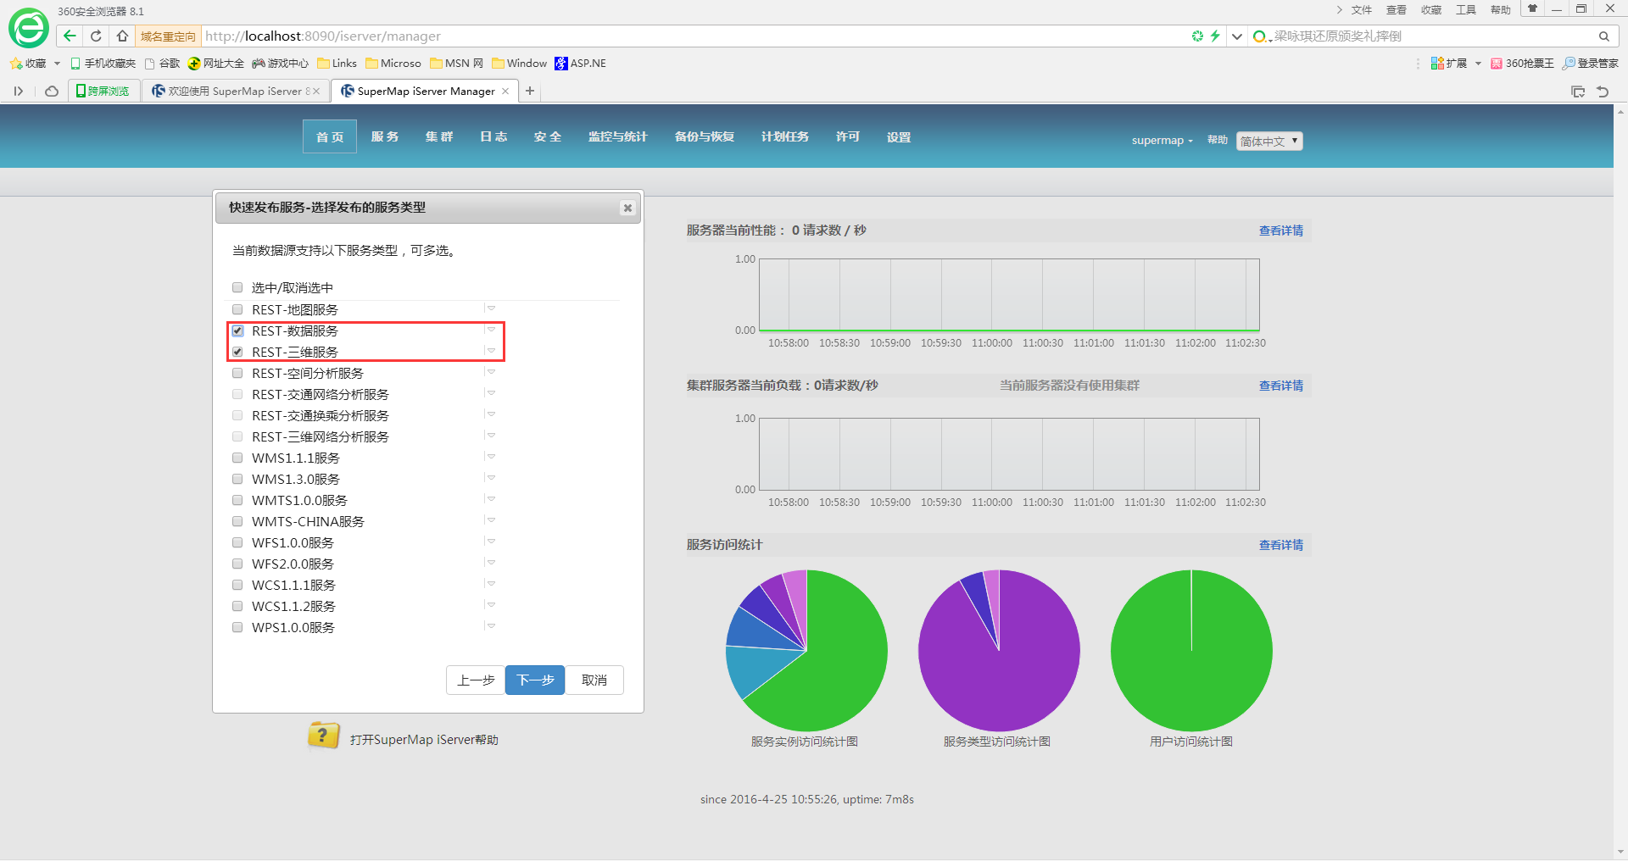
Task: Add a new browser tab with plus icon
Action: pos(530,91)
